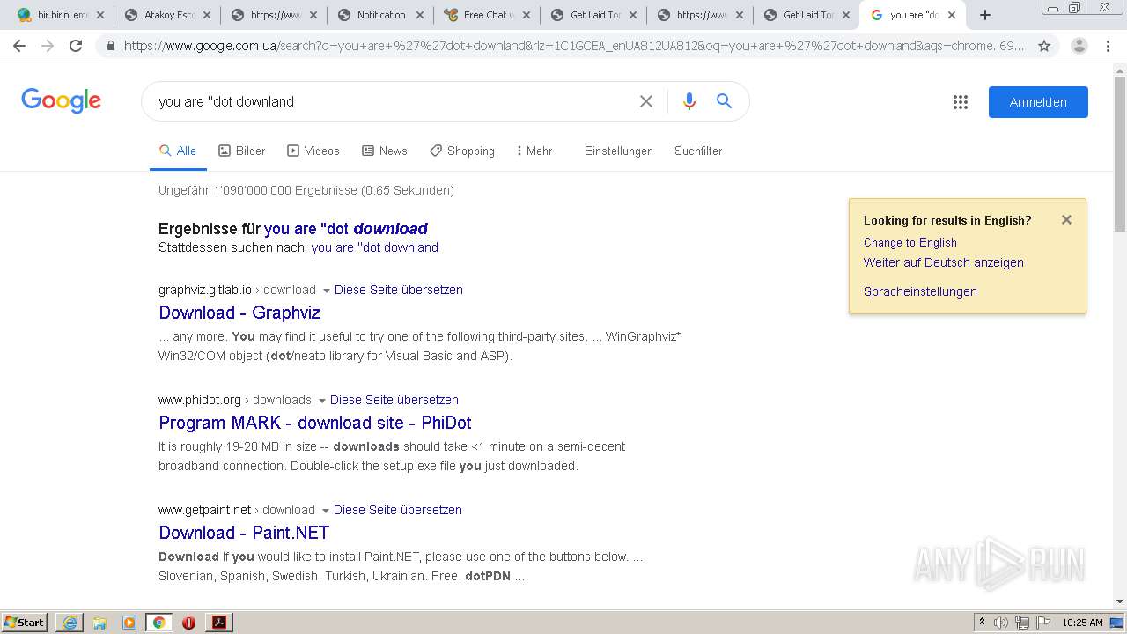The height and width of the screenshot is (634, 1127).
Task: Click the site lock icon in address bar
Action: (x=111, y=46)
